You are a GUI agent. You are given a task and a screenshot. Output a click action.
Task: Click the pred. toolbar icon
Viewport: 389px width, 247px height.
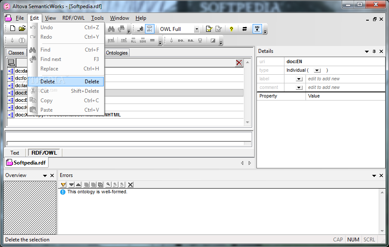coord(111,40)
